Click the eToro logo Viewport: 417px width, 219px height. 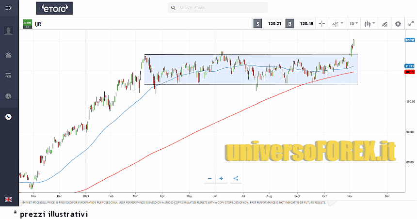point(54,8)
